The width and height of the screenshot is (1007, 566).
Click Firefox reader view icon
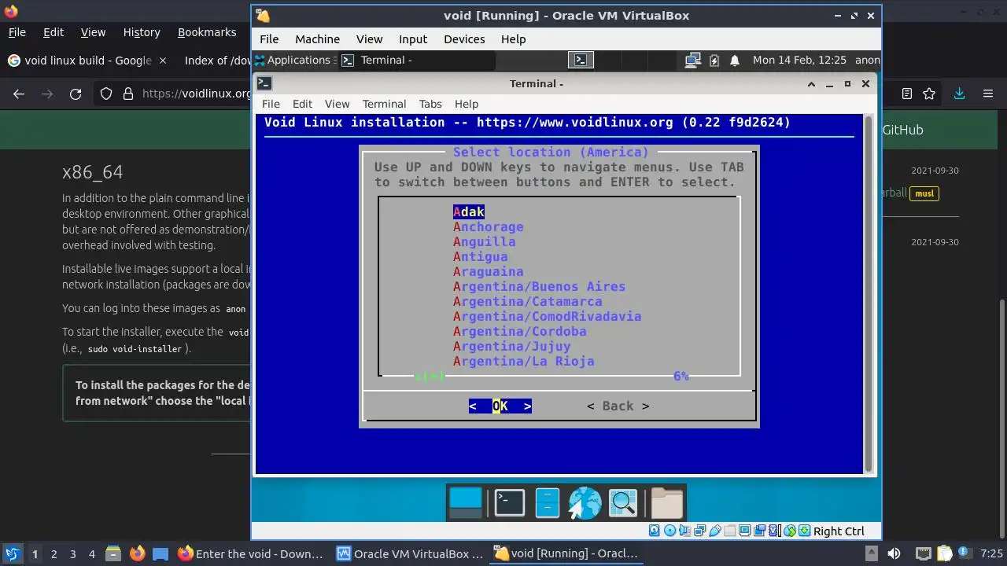click(907, 94)
